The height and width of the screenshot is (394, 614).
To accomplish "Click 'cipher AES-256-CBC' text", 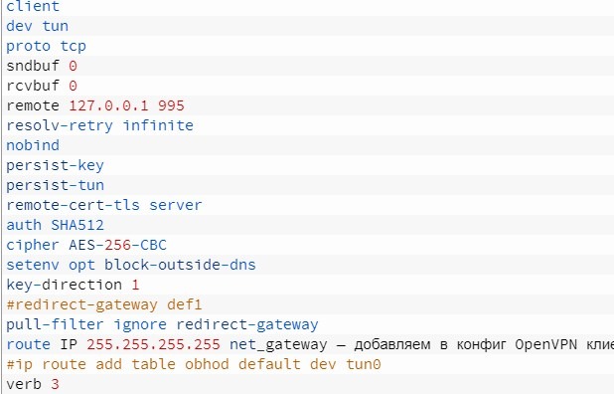I will tap(86, 246).
